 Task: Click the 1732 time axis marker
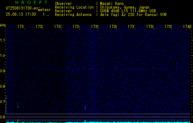40,26
